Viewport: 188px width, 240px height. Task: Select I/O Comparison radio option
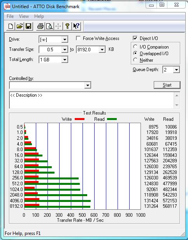[135, 47]
